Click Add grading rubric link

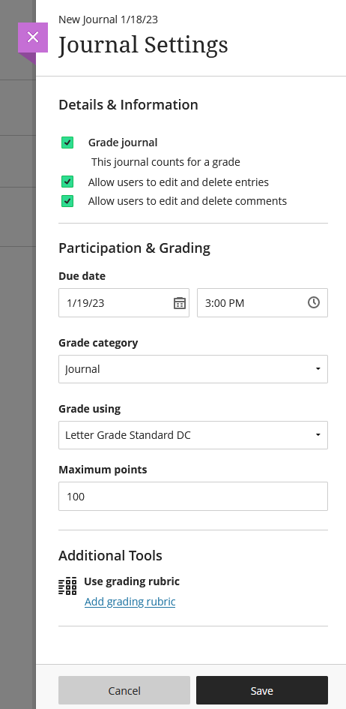coord(130,602)
